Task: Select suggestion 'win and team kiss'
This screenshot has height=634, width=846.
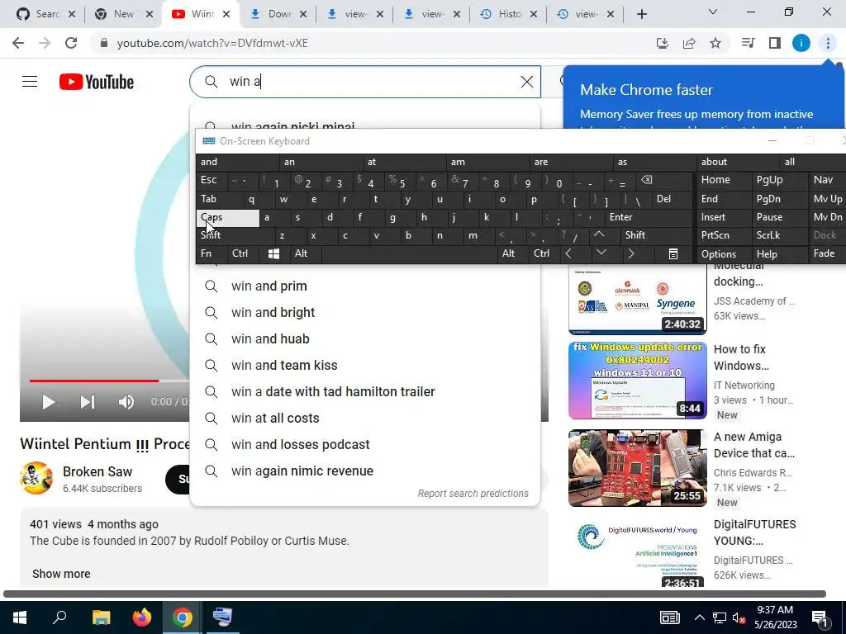Action: [x=364, y=366]
